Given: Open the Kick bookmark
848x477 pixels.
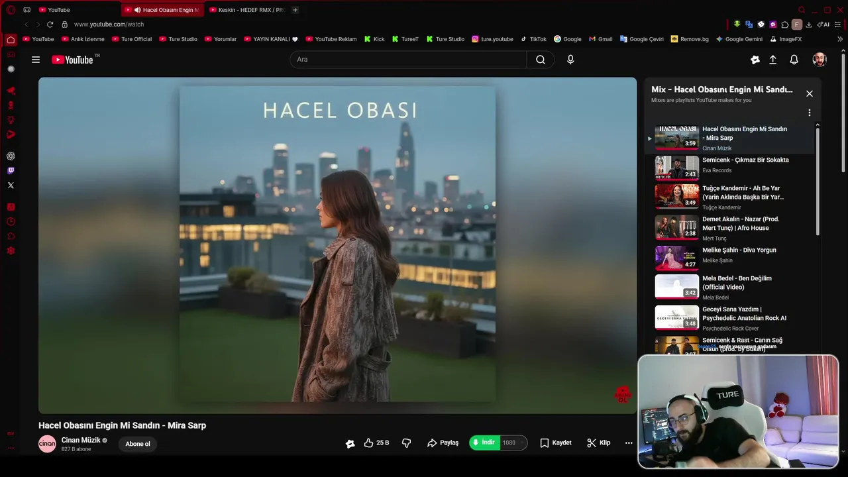Looking at the screenshot, I should (374, 39).
